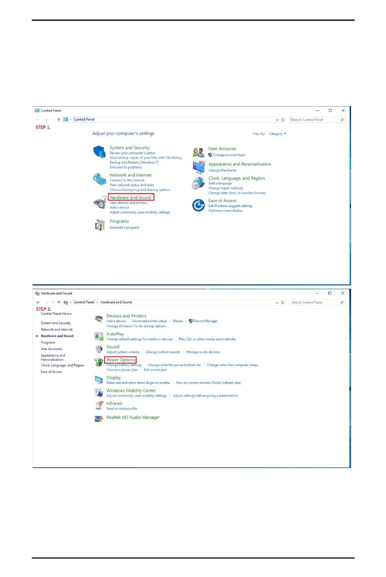
Task: Open recent locations arrow in Hardware and Sound window
Action: pos(53,303)
